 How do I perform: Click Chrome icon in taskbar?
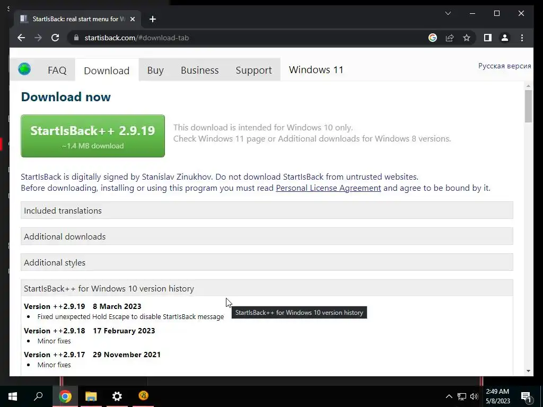65,396
